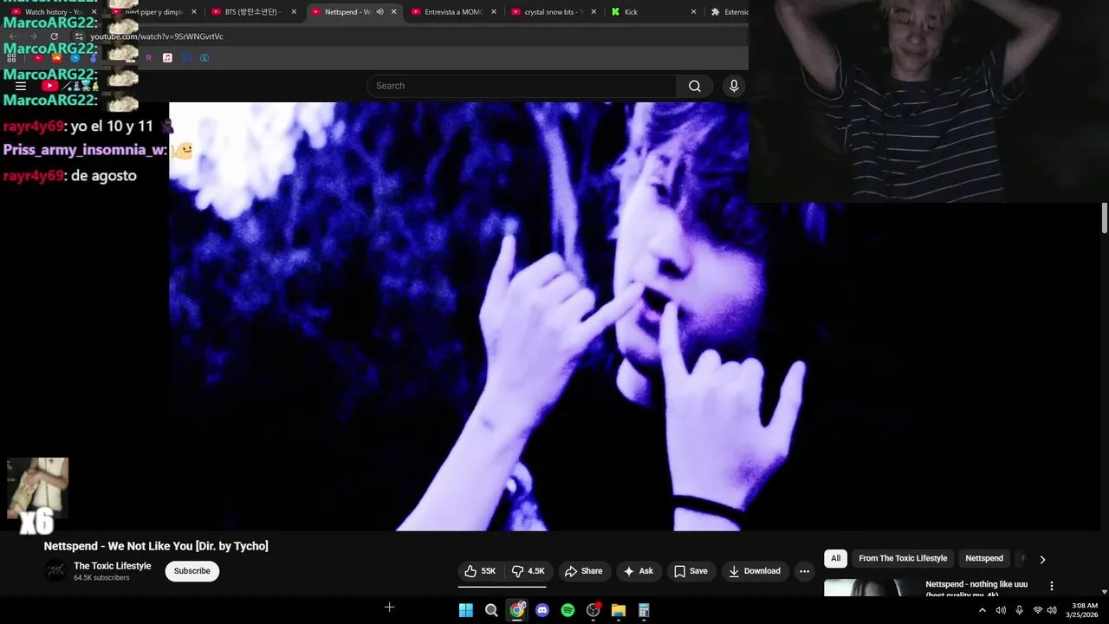Screen dimensions: 1109x624
Task: Open options menu for 'Nettspend - nothing like uuu'
Action: click(1052, 587)
